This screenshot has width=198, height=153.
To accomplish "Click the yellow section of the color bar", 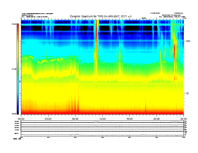I will point(18,50).
